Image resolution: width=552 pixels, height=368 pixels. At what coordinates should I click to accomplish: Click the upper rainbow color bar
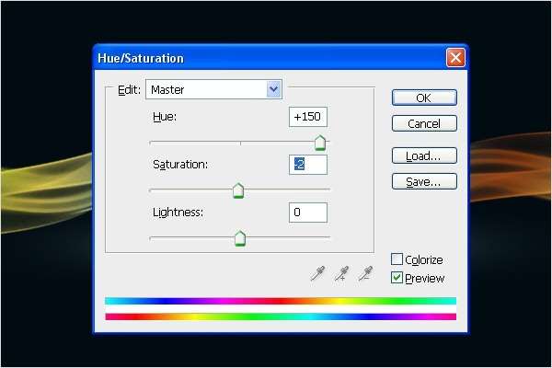point(281,301)
